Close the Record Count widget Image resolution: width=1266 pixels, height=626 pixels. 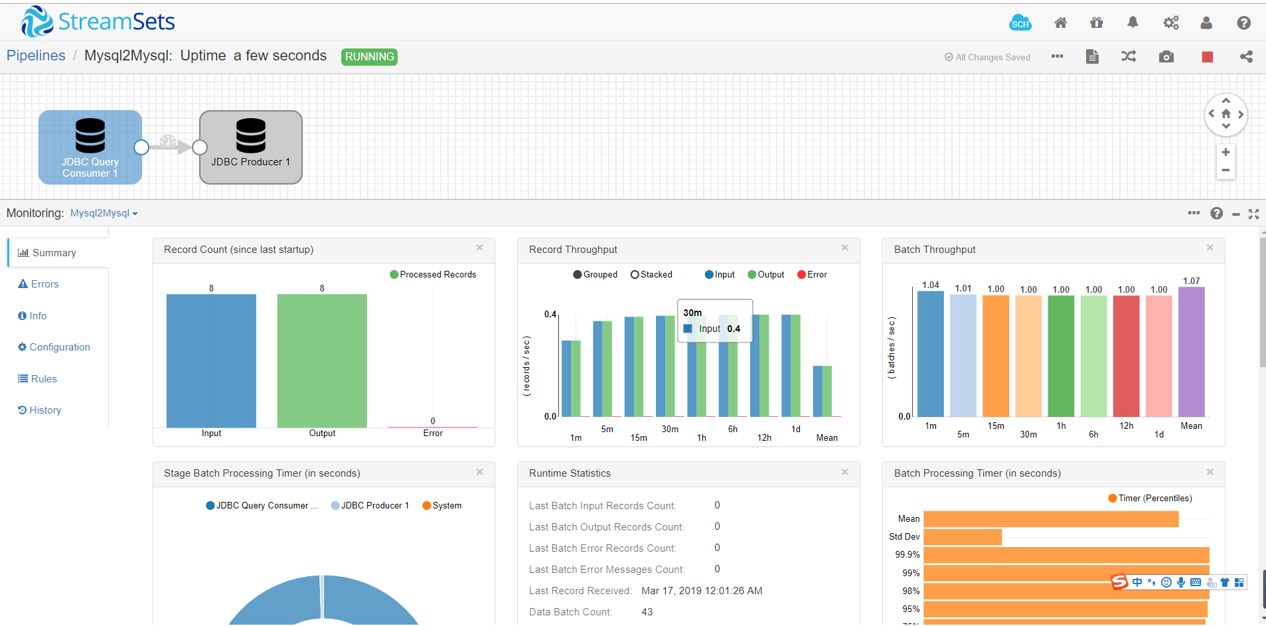(x=480, y=248)
